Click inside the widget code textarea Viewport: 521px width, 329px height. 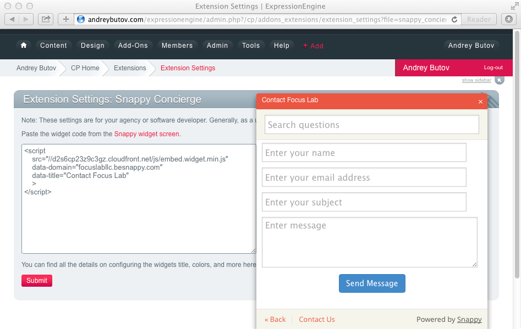(139, 199)
